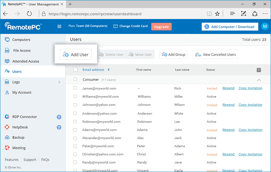Collapse the Consumer group chevron
The height and width of the screenshot is (172, 271).
click(x=259, y=80)
